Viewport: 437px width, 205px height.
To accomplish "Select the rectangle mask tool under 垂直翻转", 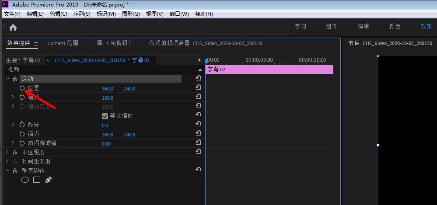I will coord(37,180).
